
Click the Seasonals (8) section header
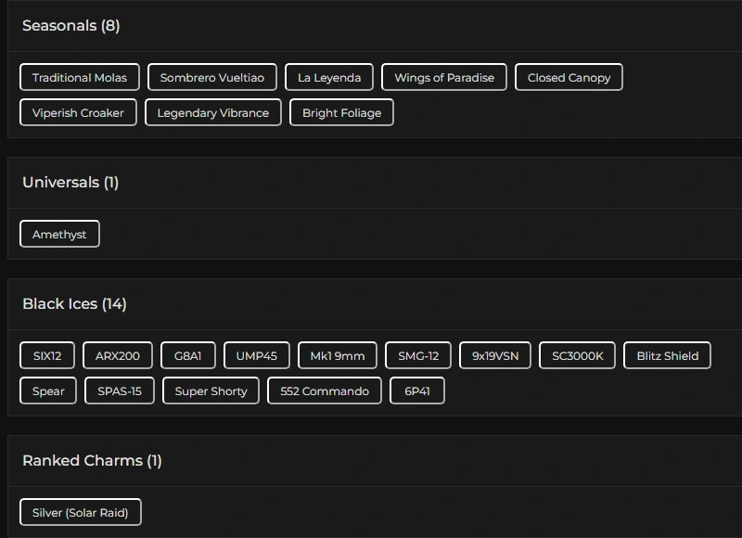coord(71,26)
